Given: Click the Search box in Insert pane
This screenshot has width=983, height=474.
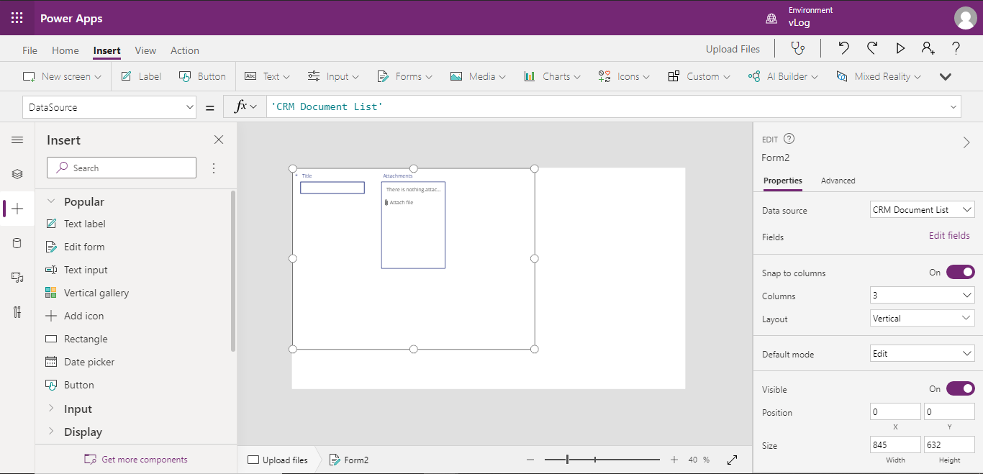Looking at the screenshot, I should (x=122, y=168).
